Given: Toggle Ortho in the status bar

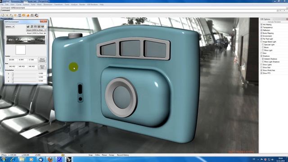Looking at the screenshot, I should point(97,155).
